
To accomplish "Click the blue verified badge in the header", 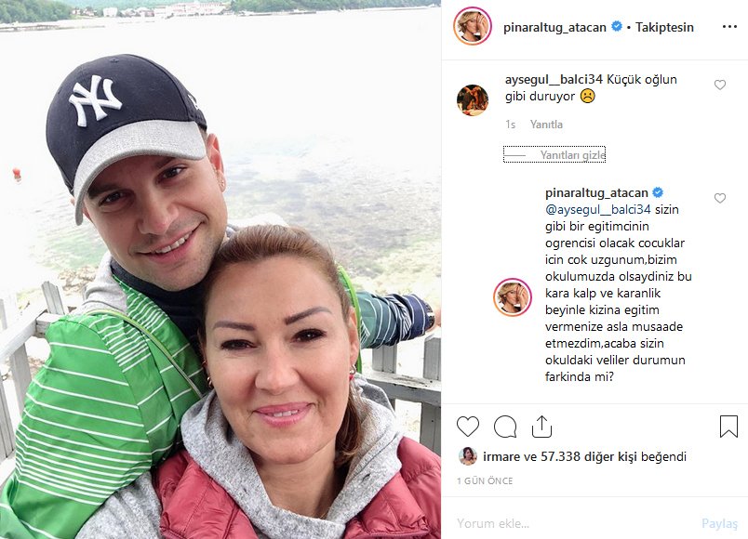I will pyautogui.click(x=616, y=26).
